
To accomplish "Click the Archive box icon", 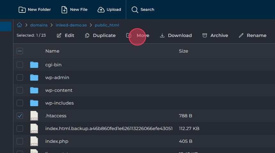I will tap(205, 35).
